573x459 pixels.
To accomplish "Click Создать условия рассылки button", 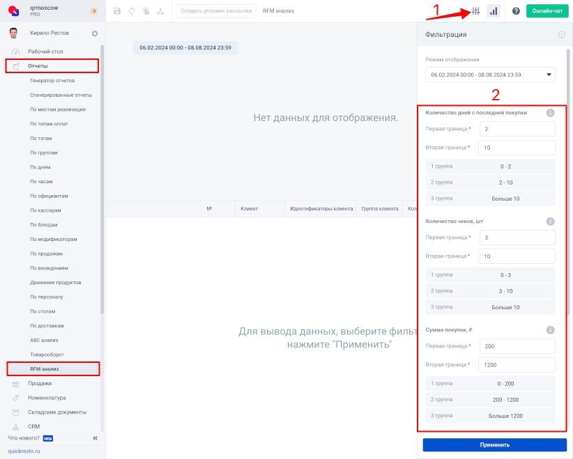I will tap(216, 11).
